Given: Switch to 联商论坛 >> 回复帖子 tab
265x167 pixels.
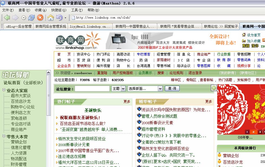Looking at the screenshot, I should pos(221,26).
